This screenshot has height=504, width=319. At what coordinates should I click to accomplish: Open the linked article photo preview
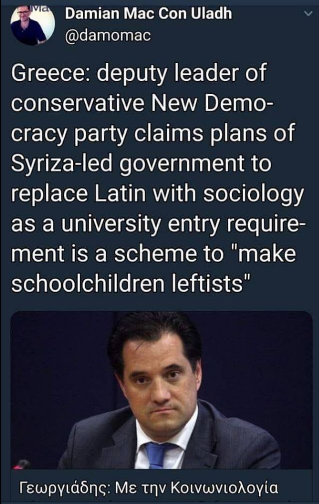pyautogui.click(x=161, y=390)
